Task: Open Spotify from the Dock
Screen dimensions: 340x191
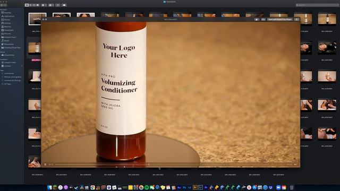Action: click(147, 187)
